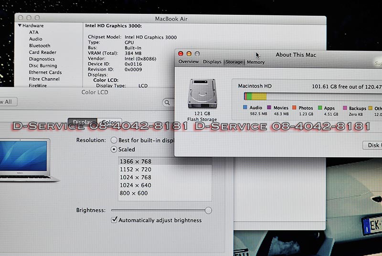Click the Device ID value 0x0116

point(133,64)
